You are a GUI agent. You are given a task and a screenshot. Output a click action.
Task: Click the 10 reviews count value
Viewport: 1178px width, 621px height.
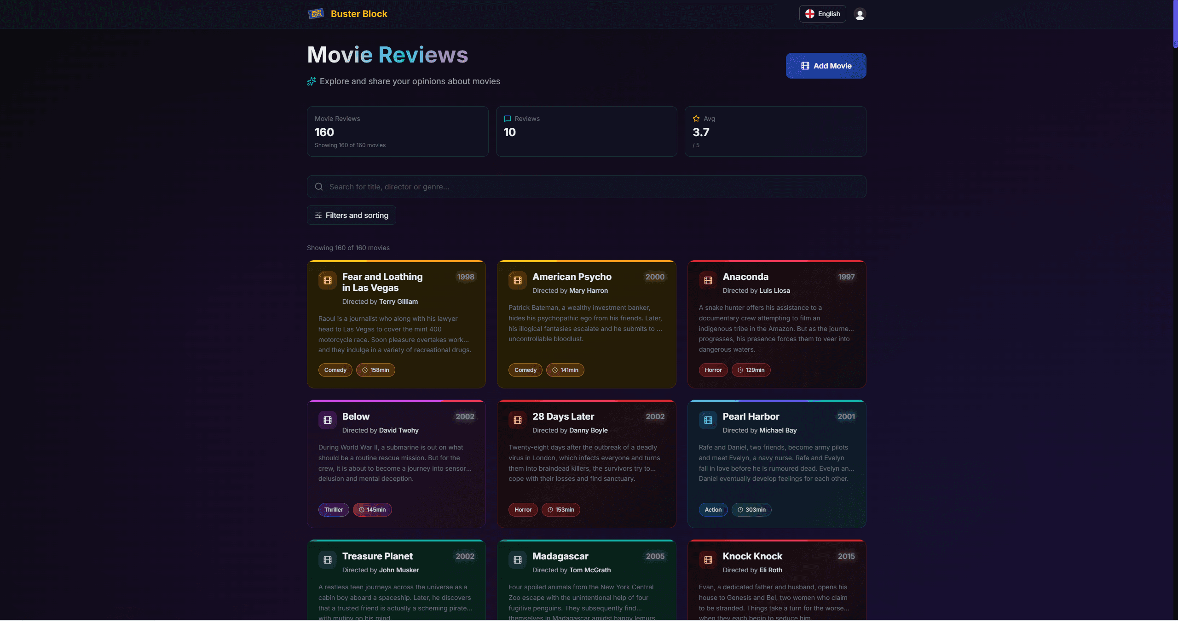click(x=510, y=132)
